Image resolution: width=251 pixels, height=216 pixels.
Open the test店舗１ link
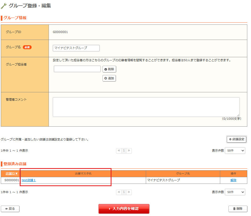point(29,180)
